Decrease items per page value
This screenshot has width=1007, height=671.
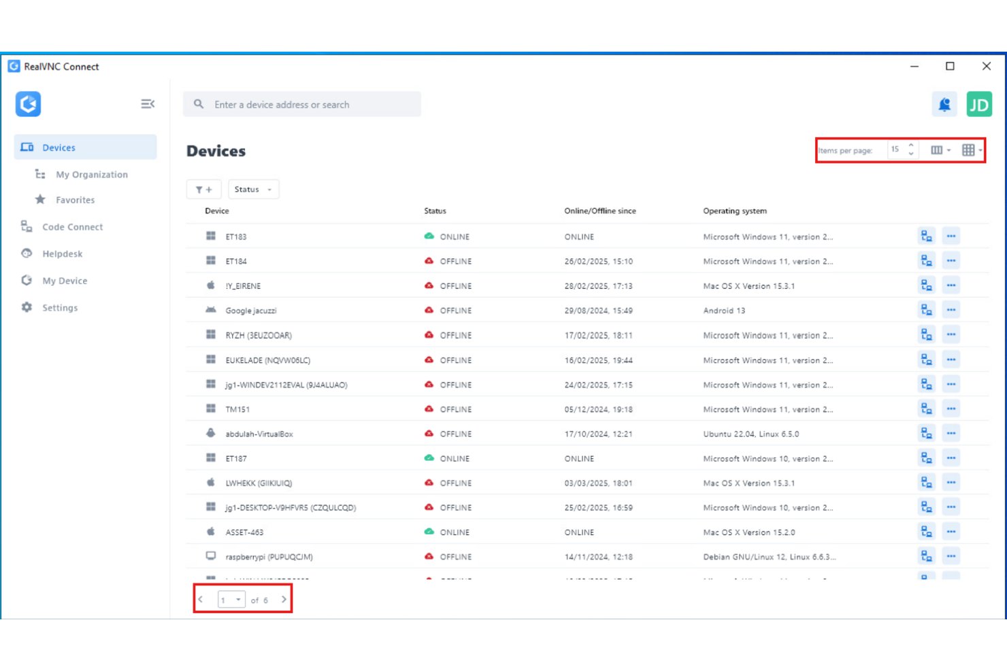point(911,154)
